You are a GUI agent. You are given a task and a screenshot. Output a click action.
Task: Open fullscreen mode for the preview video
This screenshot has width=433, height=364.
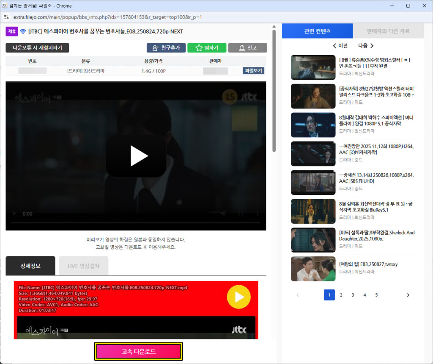(241, 214)
